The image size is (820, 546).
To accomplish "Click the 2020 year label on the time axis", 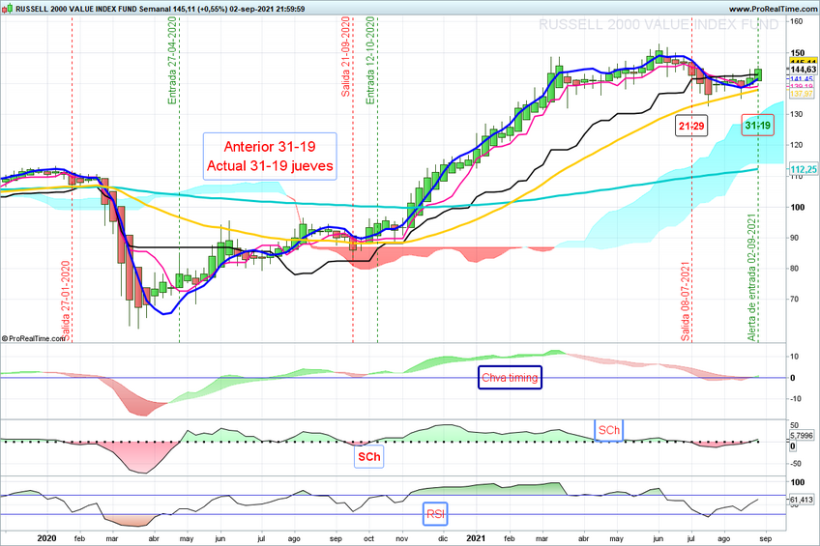I will 47,538.
